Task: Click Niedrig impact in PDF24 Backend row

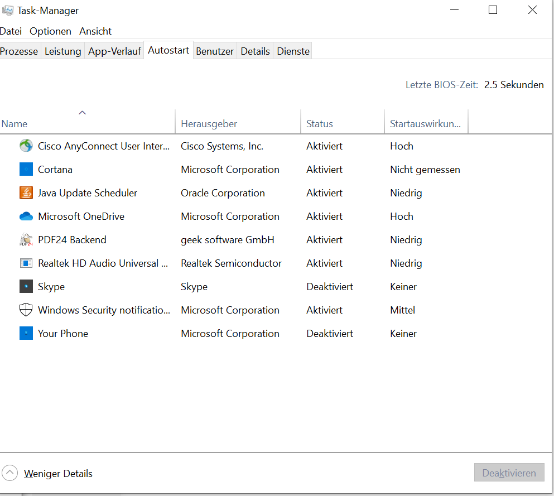Action: pos(406,240)
